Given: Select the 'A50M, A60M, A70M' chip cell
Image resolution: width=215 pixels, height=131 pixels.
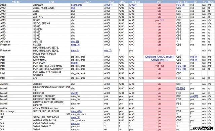Looking at the screenshot, I should [x=52, y=8].
